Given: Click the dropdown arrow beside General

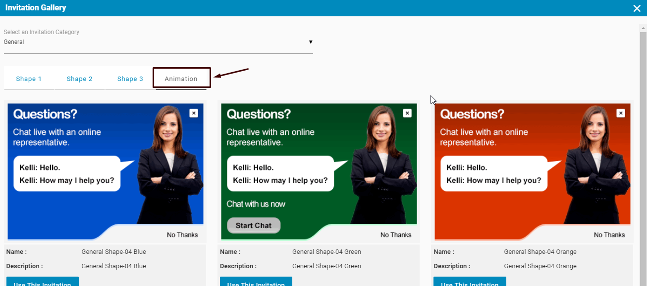Looking at the screenshot, I should pos(311,42).
